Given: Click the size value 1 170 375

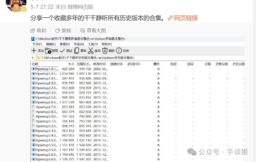Looking at the screenshot, I should click(67, 159).
